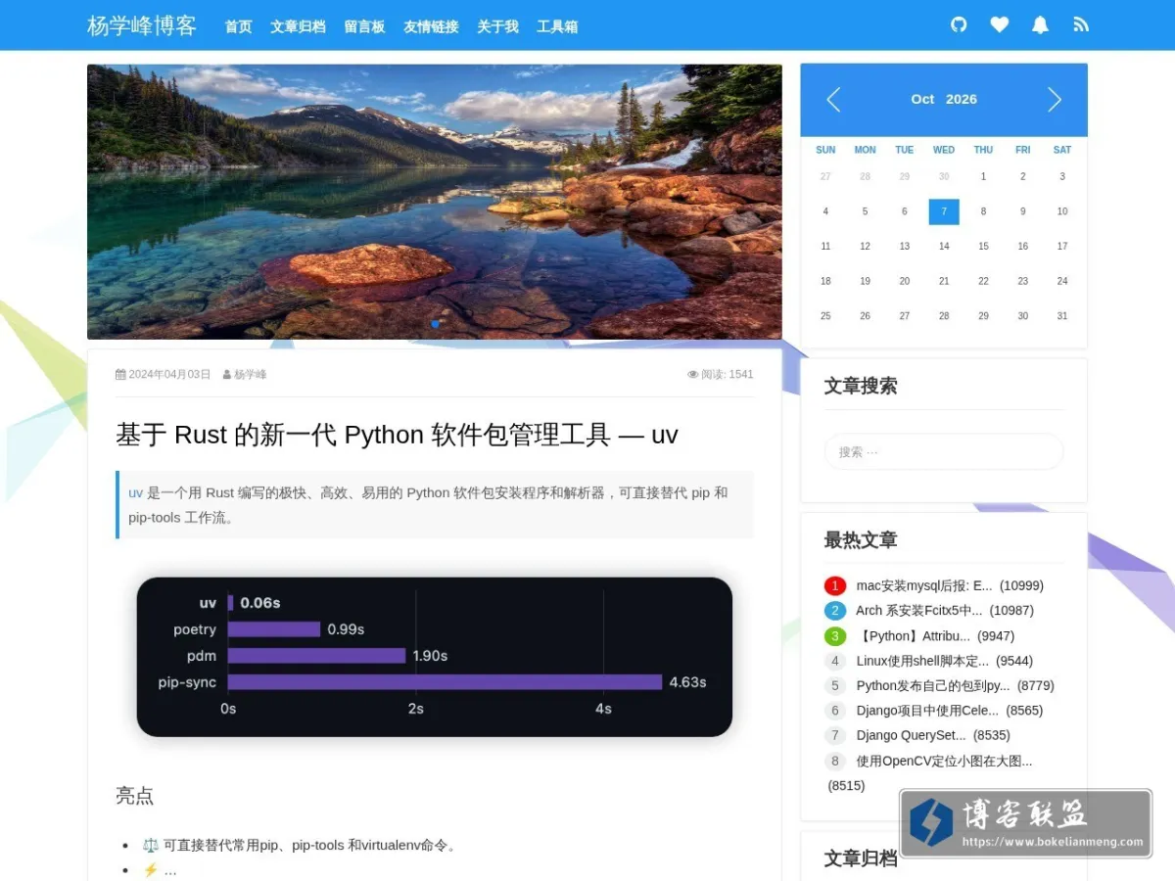1175x881 pixels.
Task: Open hot article Python发布自己的包到py
Action: (932, 685)
